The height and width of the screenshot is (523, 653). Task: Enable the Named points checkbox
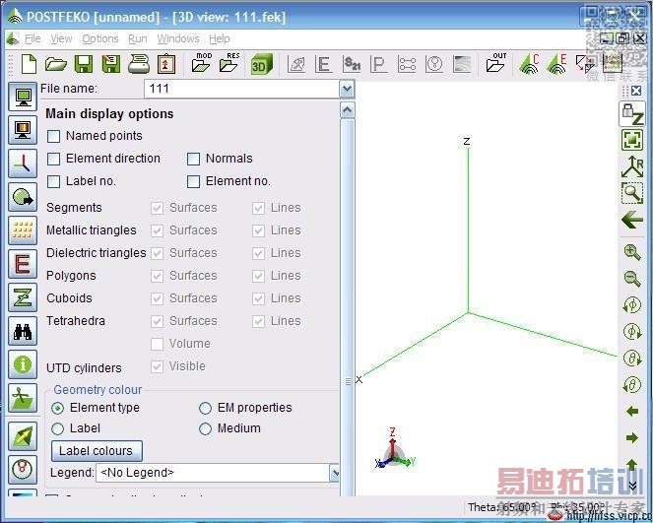click(x=54, y=136)
